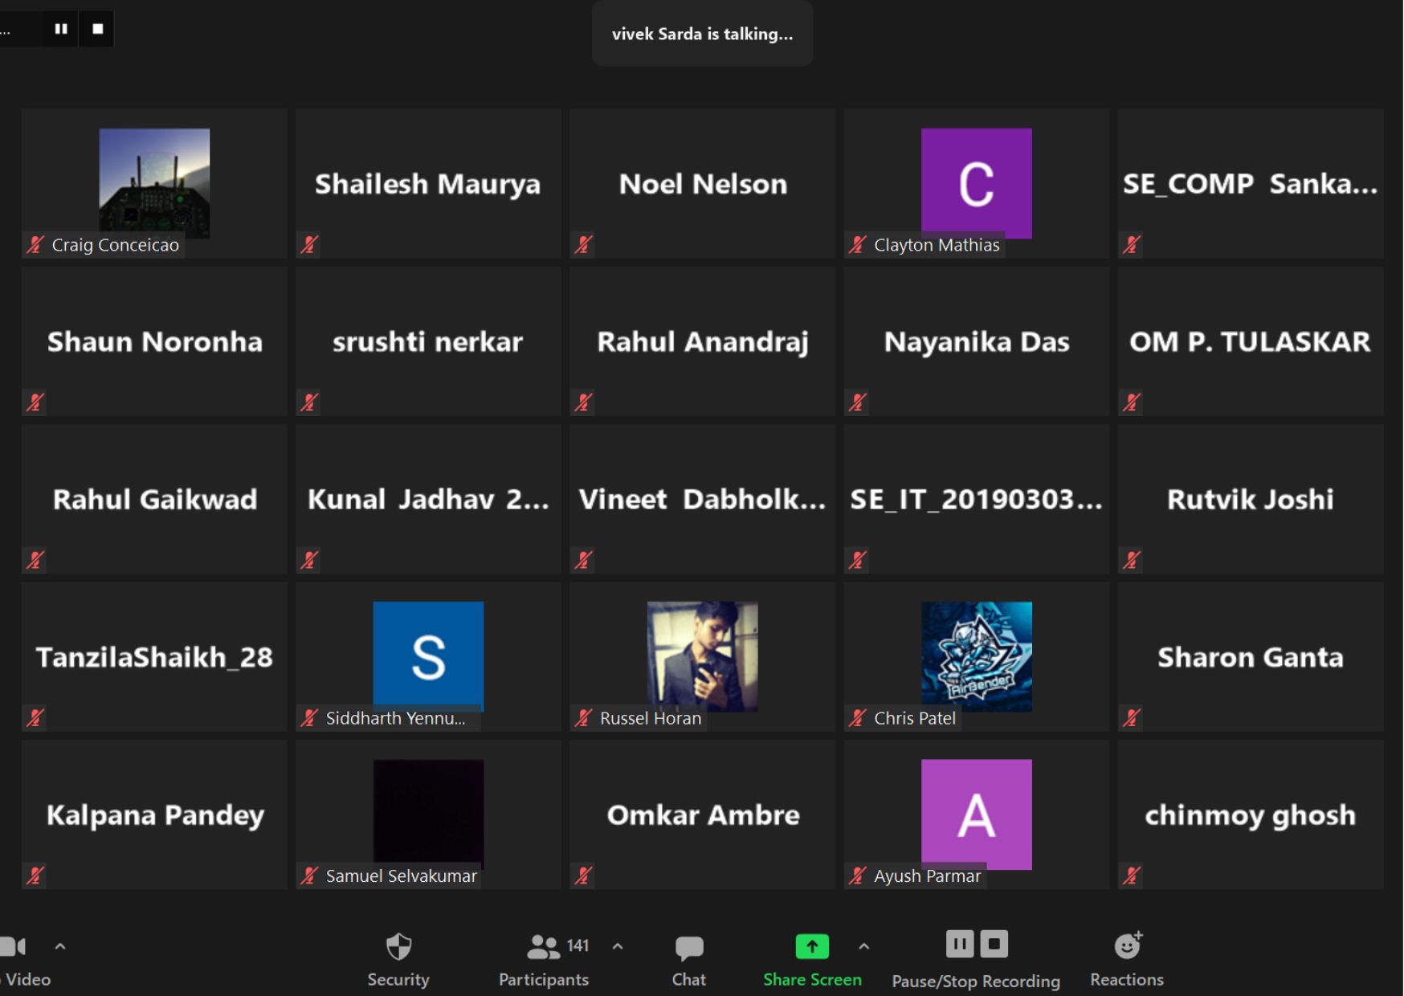Click the Security label
The height and width of the screenshot is (996, 1404).
pyautogui.click(x=398, y=980)
